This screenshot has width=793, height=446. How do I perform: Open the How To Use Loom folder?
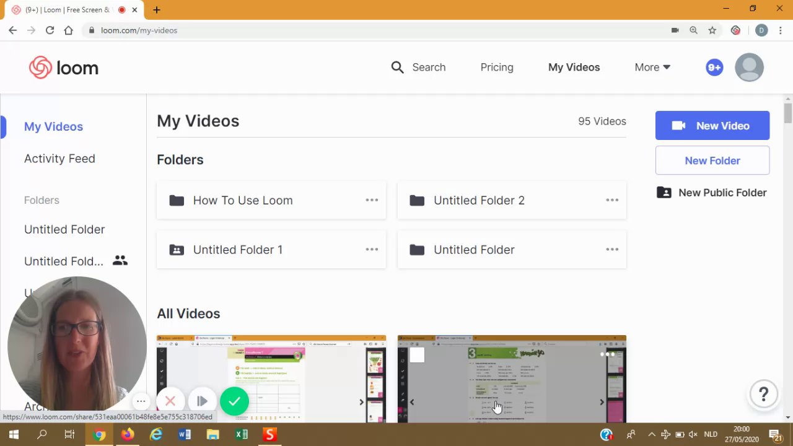point(271,200)
